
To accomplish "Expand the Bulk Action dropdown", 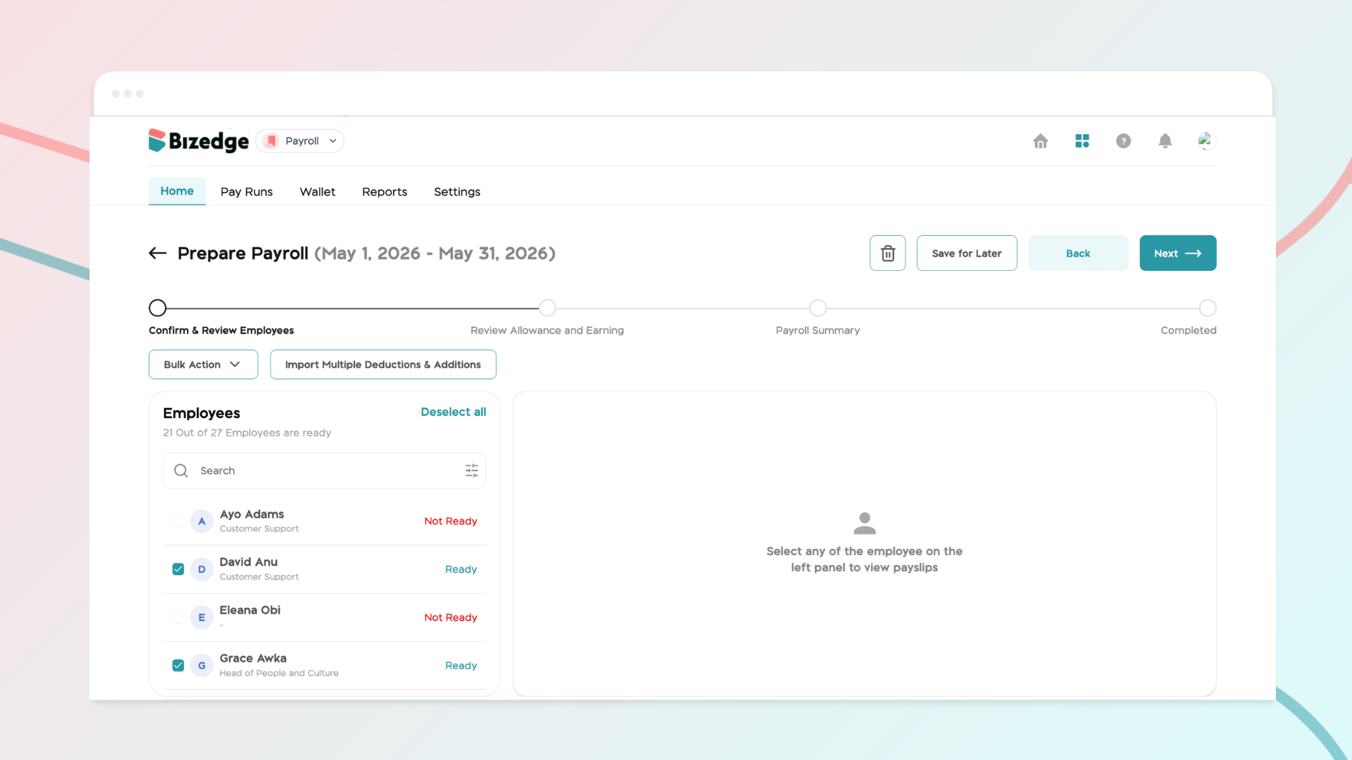I will coord(204,365).
